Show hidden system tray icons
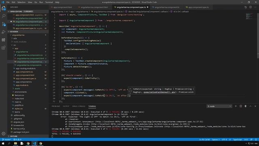 click(x=246, y=144)
